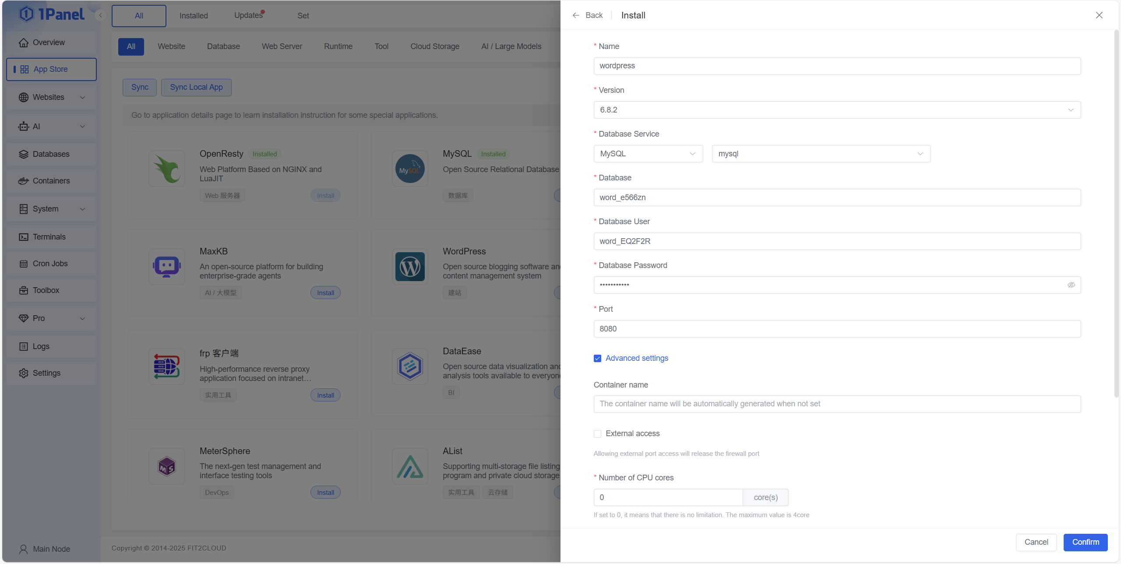1121x564 pixels.
Task: Click the Databases stack icon
Action: pos(24,154)
